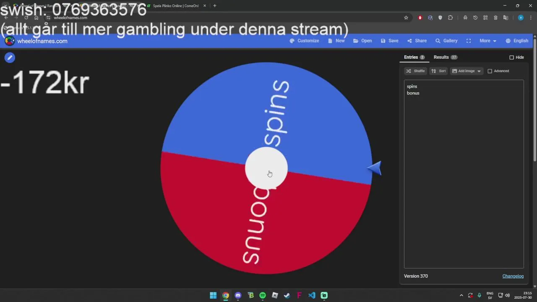Enter fullscreen mode via the fullscreen icon
The height and width of the screenshot is (302, 537).
[x=469, y=41]
